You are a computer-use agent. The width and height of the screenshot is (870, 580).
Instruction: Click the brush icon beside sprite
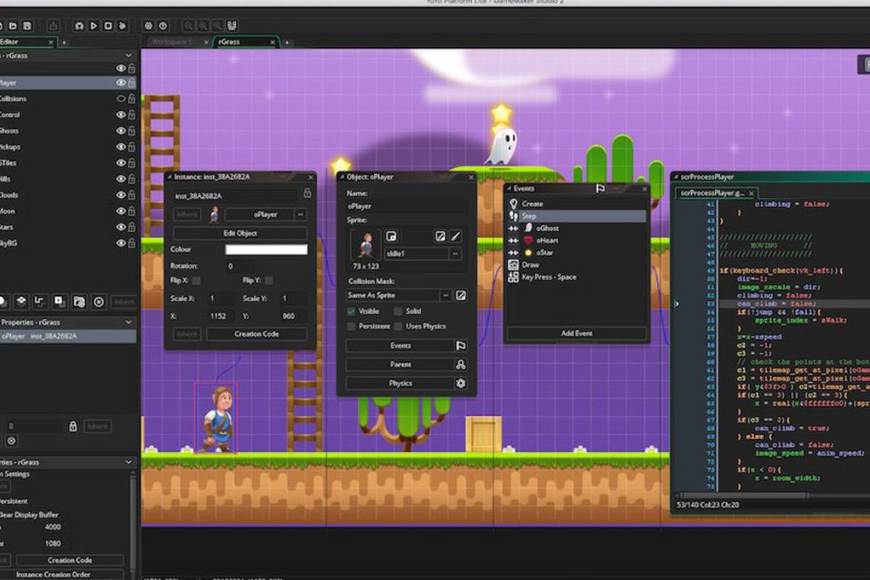tap(455, 236)
